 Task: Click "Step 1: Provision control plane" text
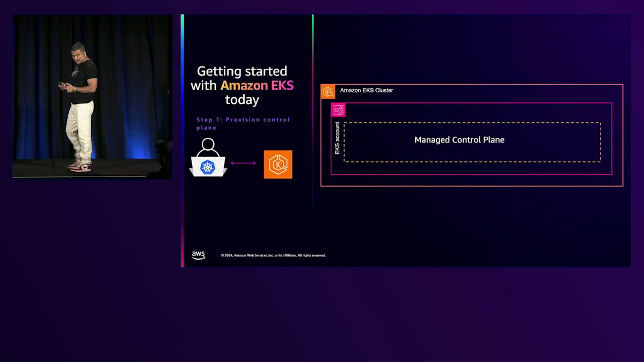point(243,123)
